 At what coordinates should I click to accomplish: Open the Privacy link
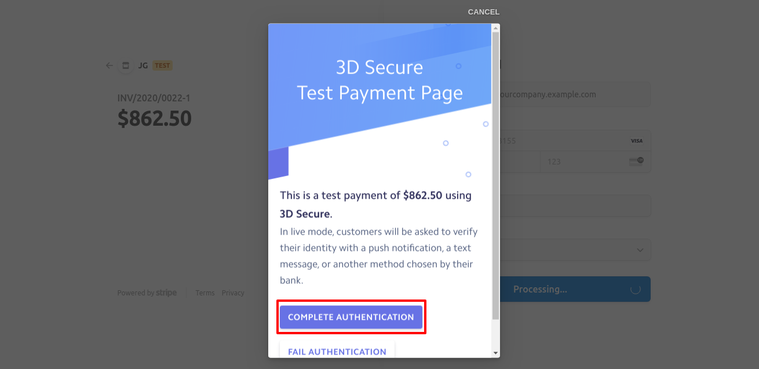point(233,293)
